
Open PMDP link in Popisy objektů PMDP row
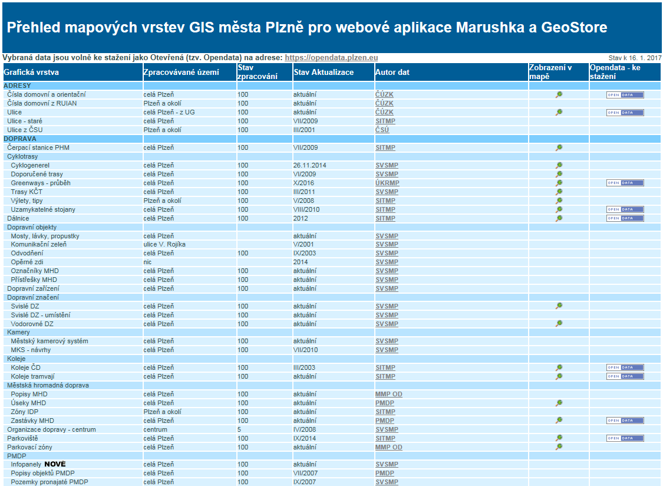point(384,473)
